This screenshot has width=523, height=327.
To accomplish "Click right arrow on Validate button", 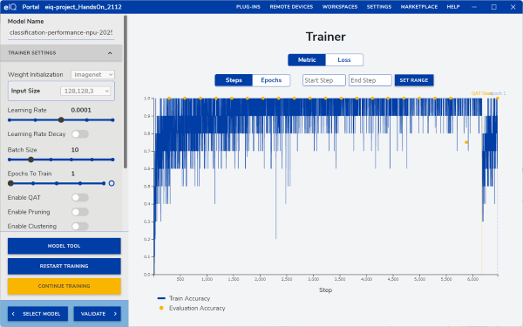I will (115, 314).
